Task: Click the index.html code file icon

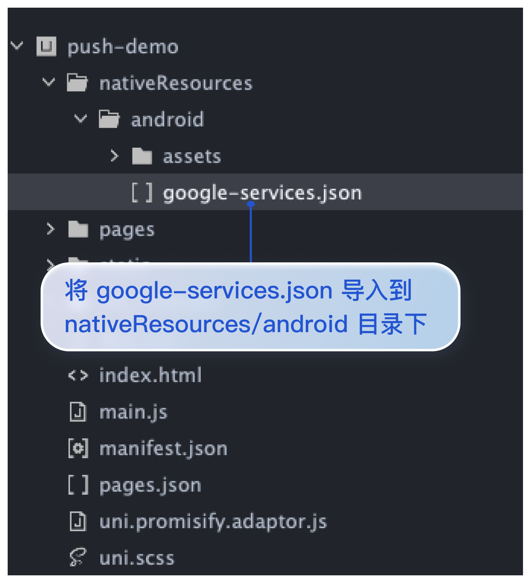Action: [78, 375]
